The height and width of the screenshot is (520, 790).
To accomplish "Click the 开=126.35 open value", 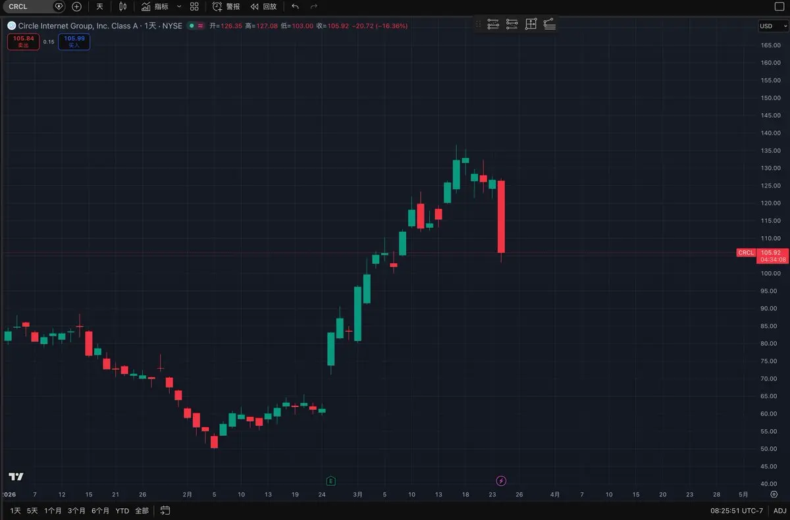I will (226, 26).
